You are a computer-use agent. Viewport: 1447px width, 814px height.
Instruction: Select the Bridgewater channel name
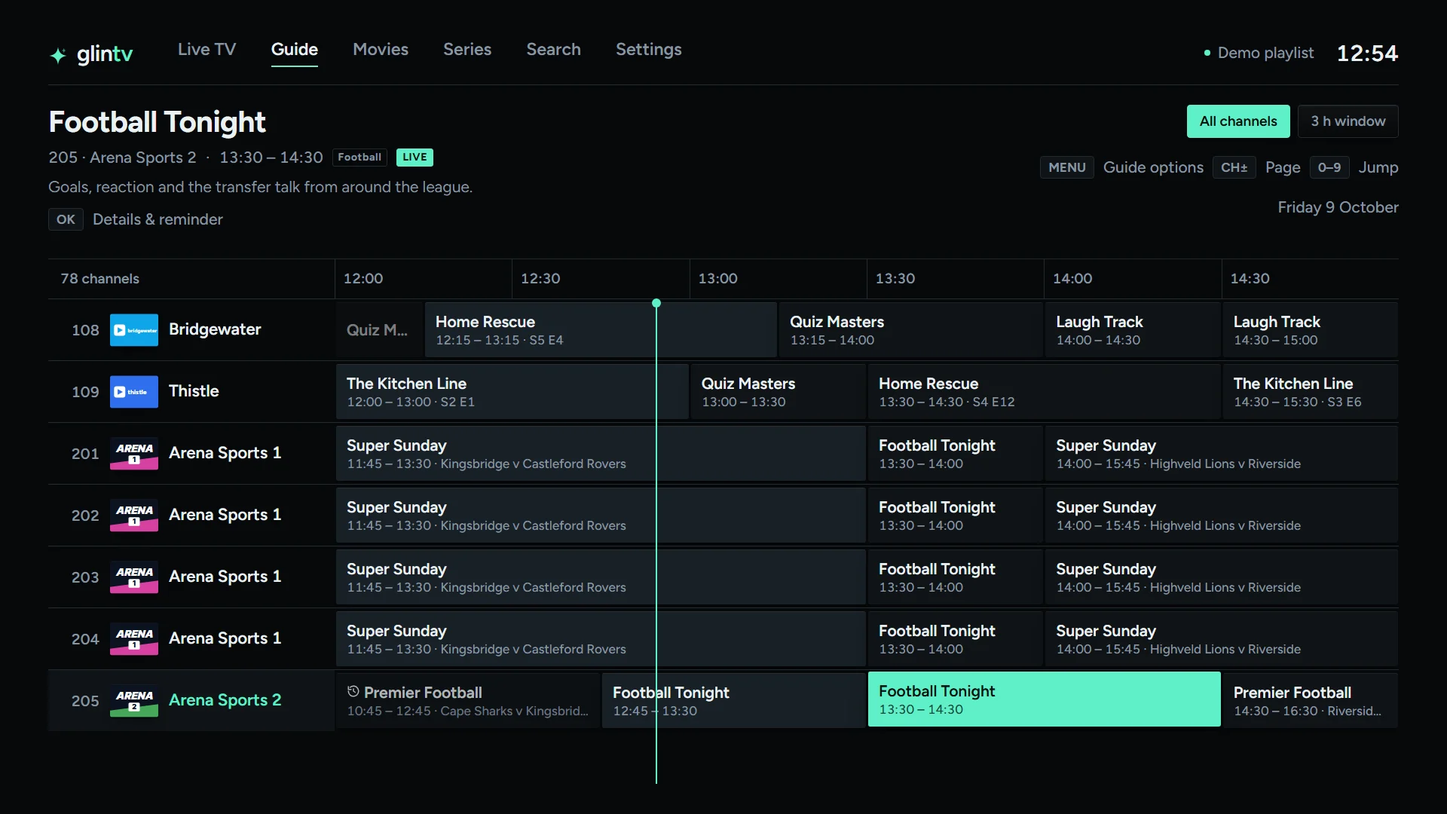[x=215, y=329]
